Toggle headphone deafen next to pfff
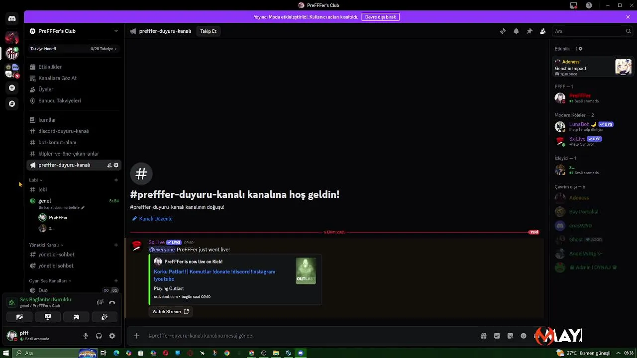Image resolution: width=637 pixels, height=358 pixels. 99,336
